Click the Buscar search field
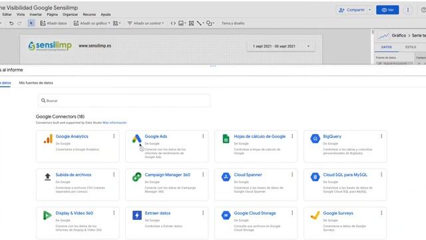The width and height of the screenshot is (426, 240). point(124,101)
